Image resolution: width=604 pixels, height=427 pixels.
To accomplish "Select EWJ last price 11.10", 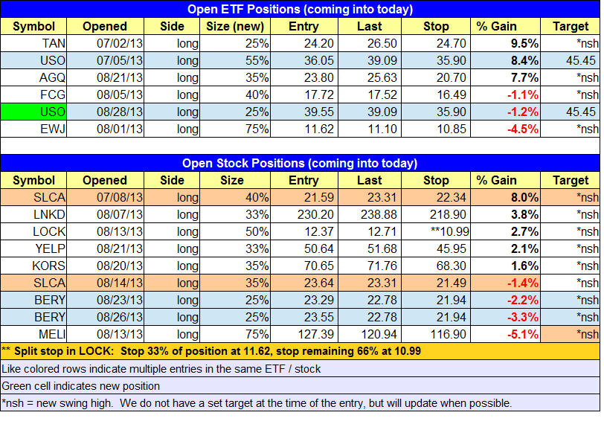I will coord(370,129).
